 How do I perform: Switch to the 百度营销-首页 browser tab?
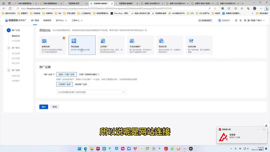76,3
